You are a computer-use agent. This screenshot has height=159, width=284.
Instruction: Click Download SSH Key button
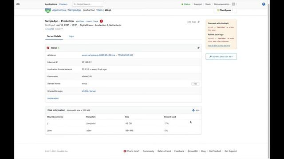[221, 57]
